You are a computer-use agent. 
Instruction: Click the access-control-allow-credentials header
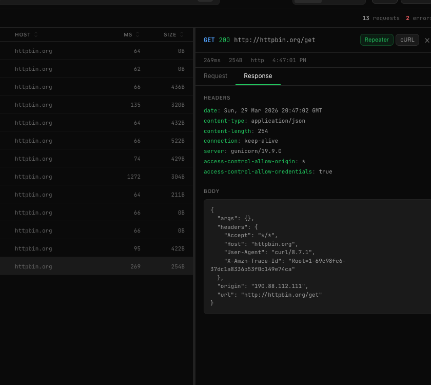(268, 171)
